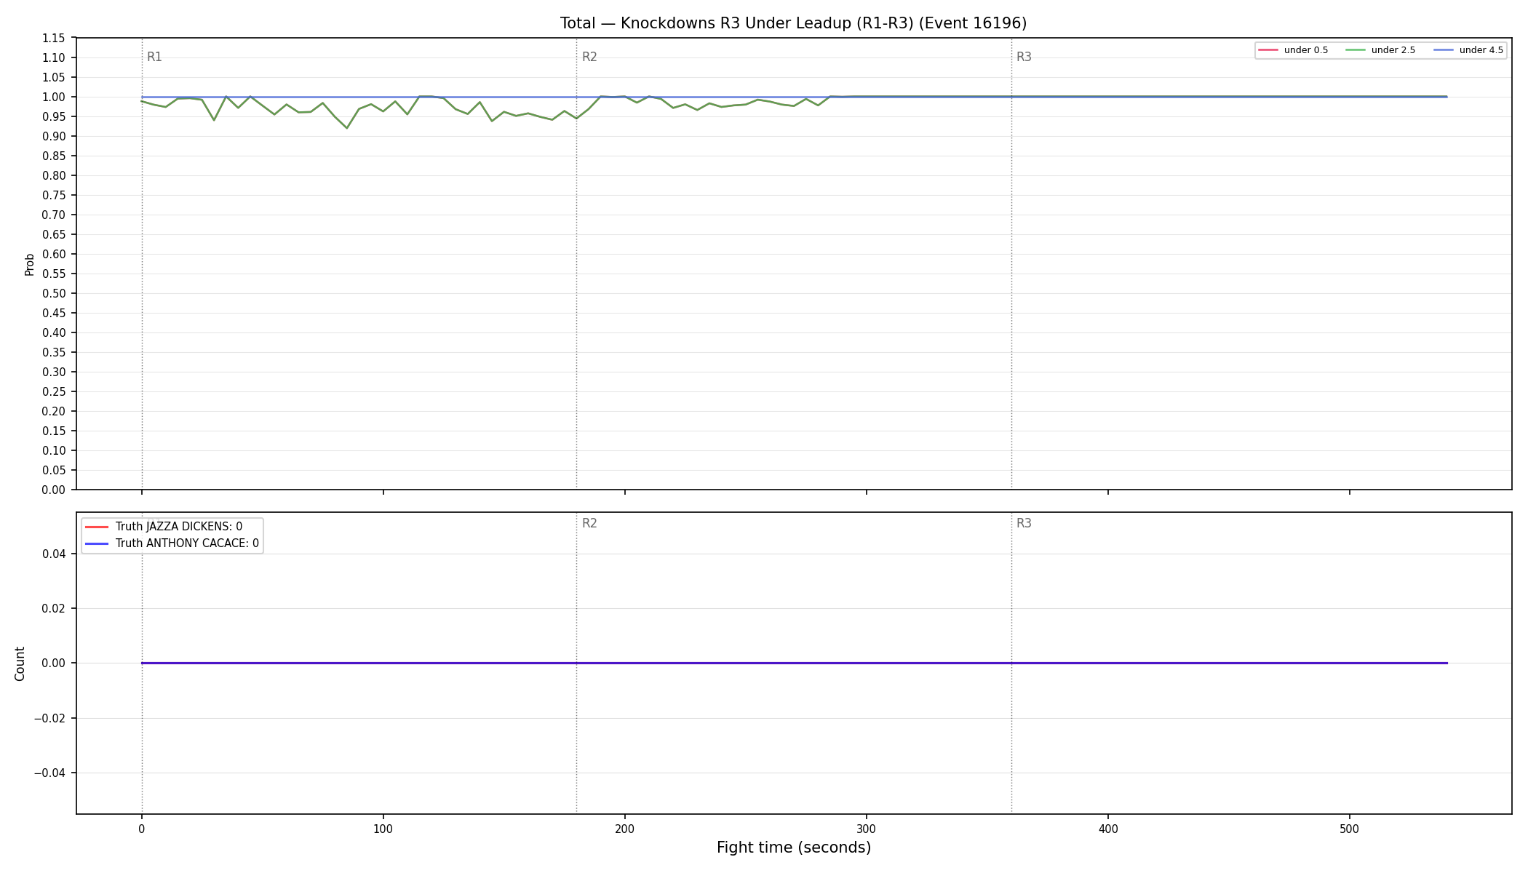
Task: Select 'Truth ANTHONY CACACE: 0' legend entry
Action: (x=172, y=543)
